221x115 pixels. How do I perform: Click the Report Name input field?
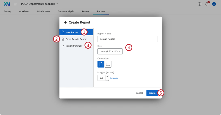pyautogui.click(x=128, y=39)
